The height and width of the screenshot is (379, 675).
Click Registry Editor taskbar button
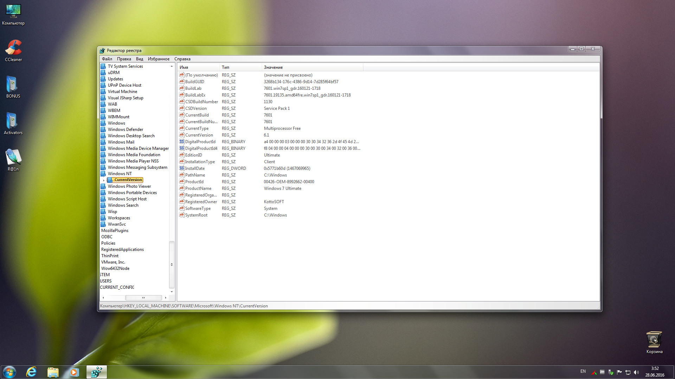[x=96, y=372]
